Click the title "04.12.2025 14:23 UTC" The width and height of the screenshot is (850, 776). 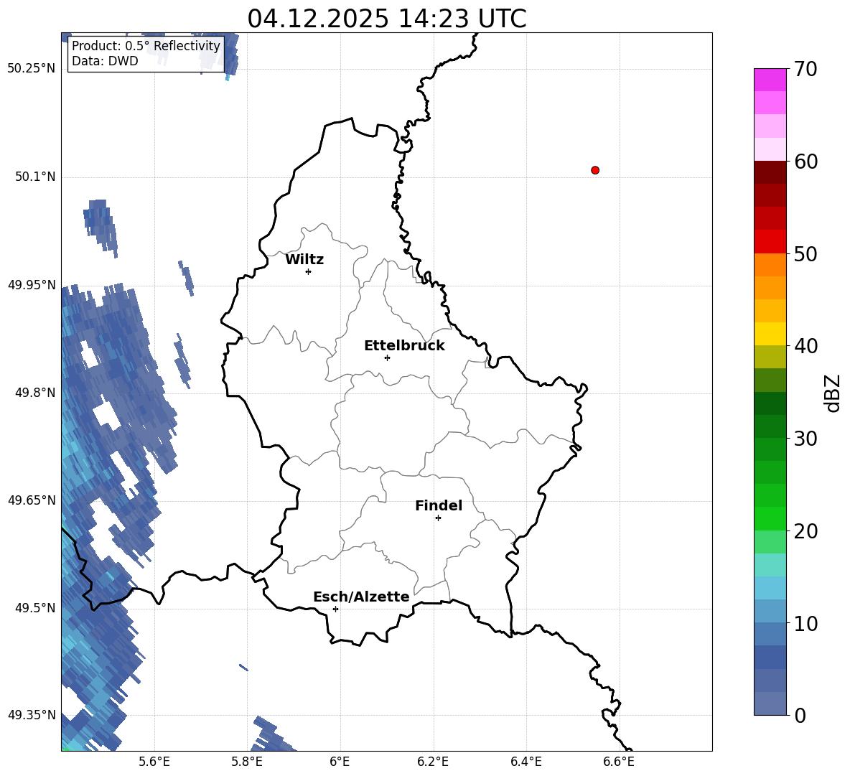click(386, 19)
